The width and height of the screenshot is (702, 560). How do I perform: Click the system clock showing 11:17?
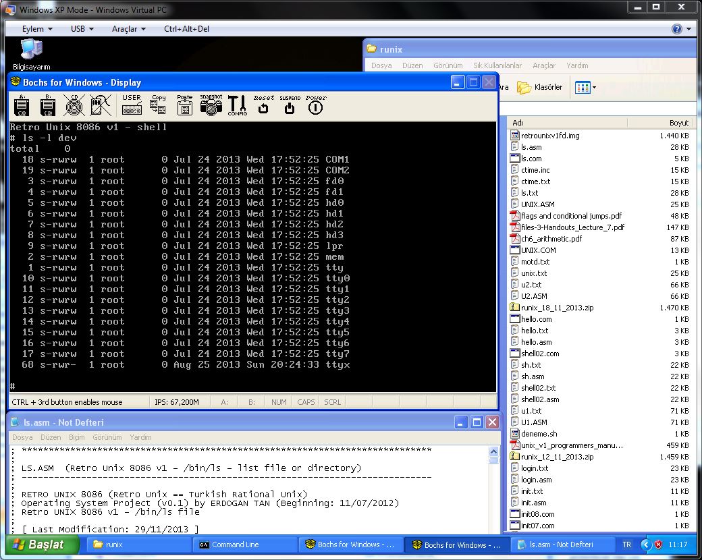(678, 544)
